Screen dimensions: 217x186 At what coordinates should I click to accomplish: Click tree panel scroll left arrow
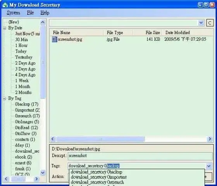[6, 179]
